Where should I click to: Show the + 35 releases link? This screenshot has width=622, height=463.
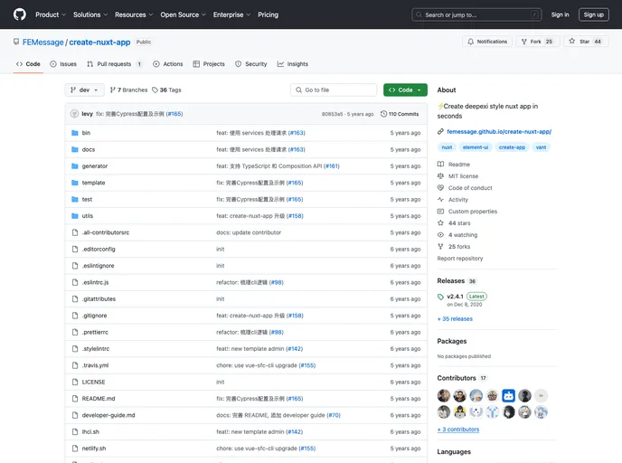pos(455,319)
